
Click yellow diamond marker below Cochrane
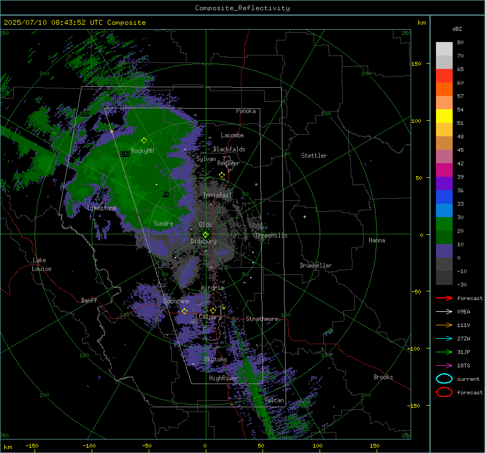(184, 311)
